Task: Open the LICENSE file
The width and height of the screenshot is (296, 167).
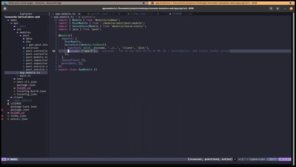Action: 16,103
